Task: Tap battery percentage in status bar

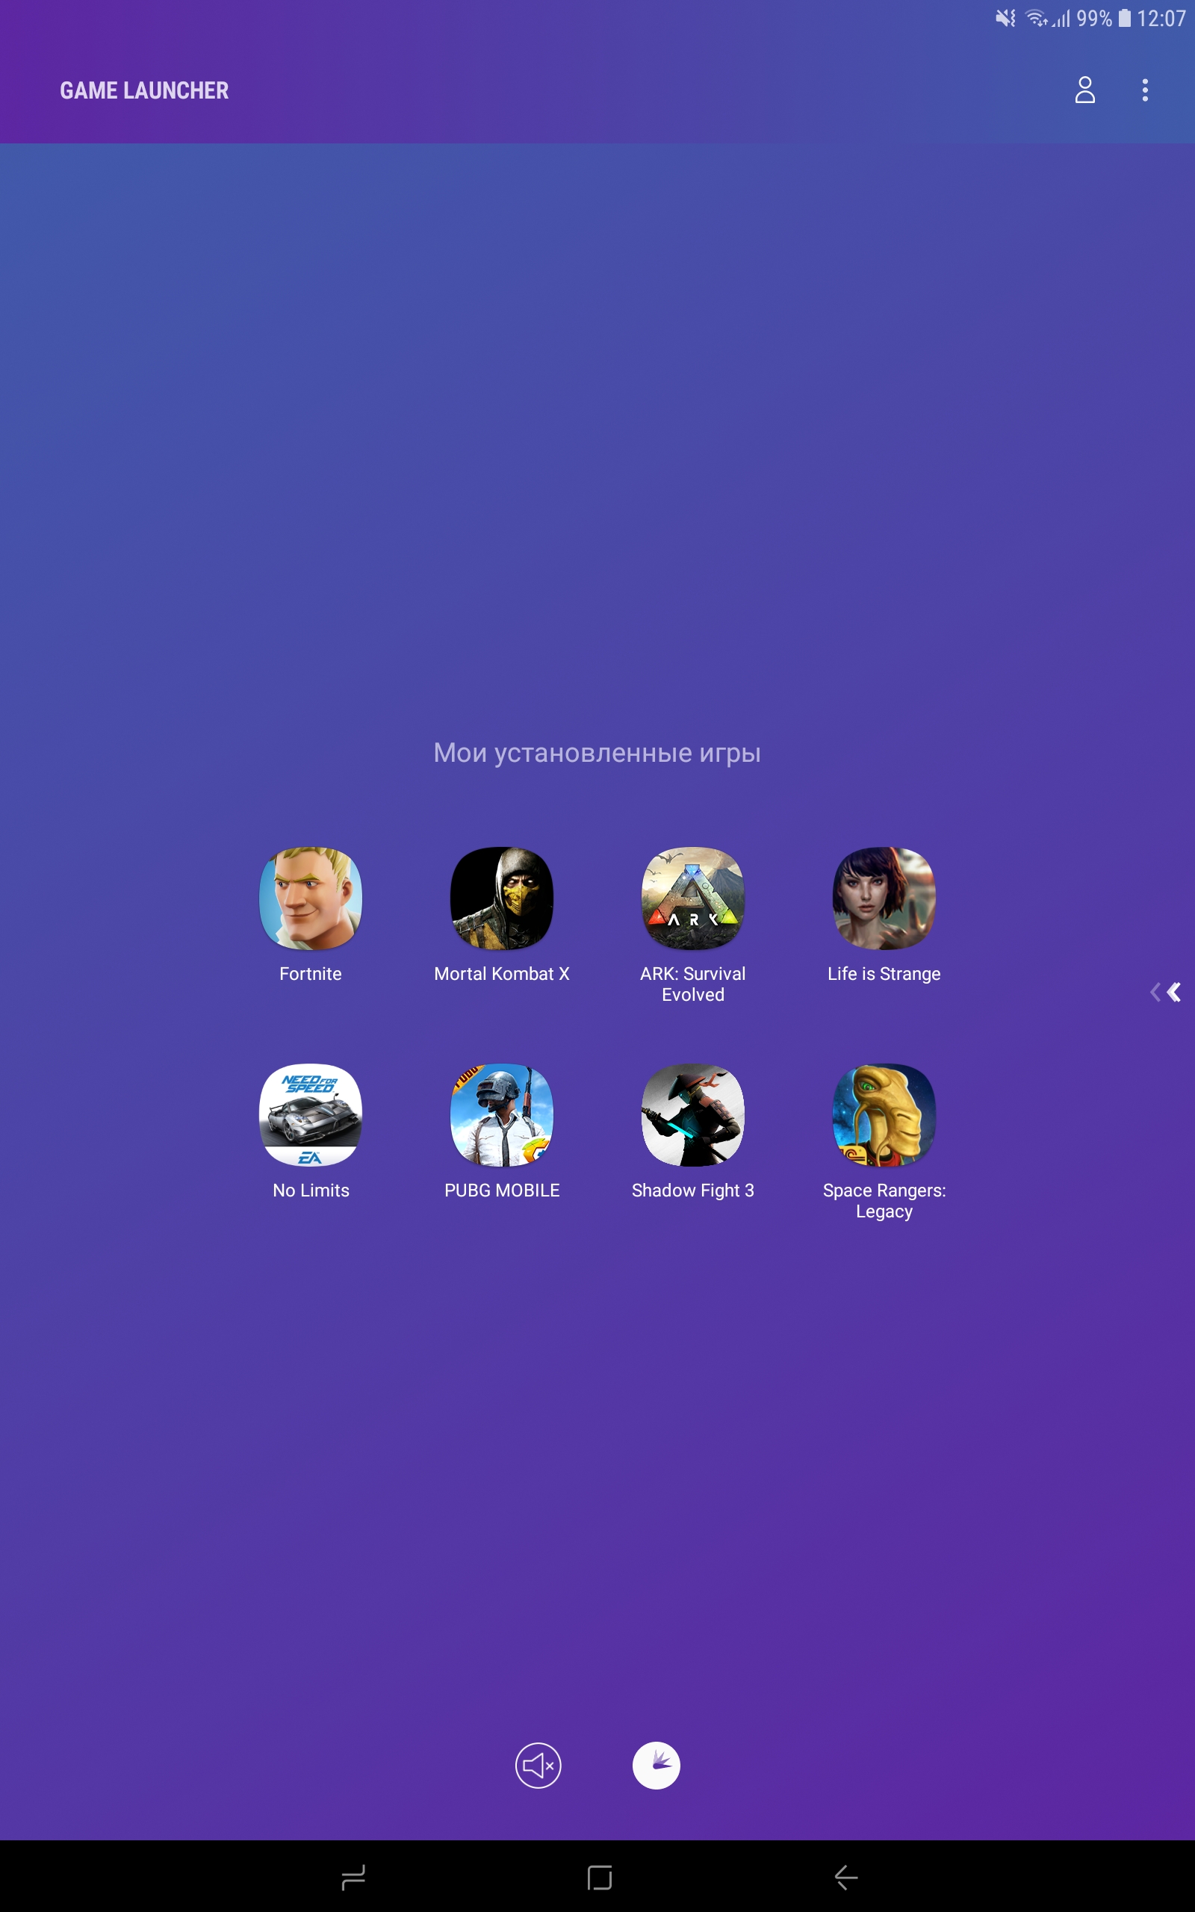Action: [1094, 18]
